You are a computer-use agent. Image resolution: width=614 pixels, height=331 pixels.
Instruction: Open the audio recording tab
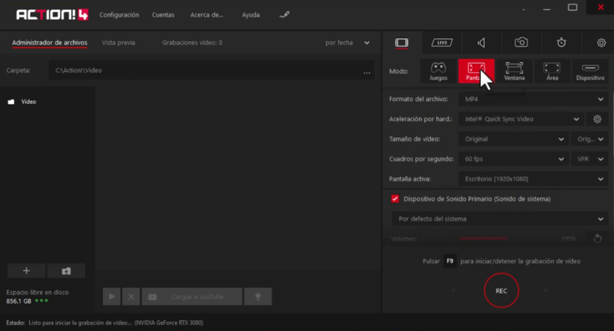click(481, 42)
